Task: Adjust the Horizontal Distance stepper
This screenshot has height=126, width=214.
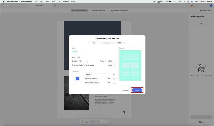Action: click(114, 83)
